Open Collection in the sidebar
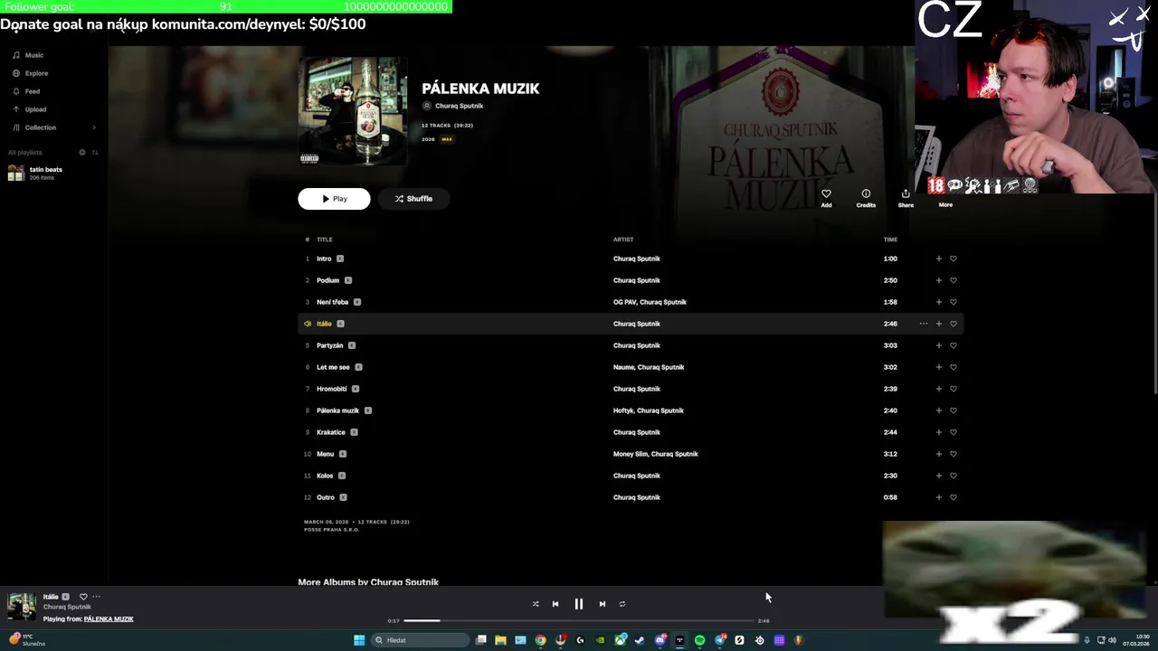The width and height of the screenshot is (1158, 651). tap(34, 127)
